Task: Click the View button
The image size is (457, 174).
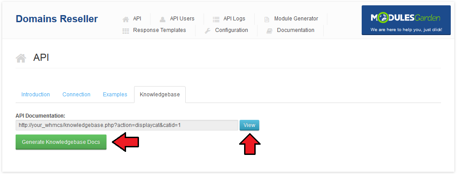Action: 249,125
